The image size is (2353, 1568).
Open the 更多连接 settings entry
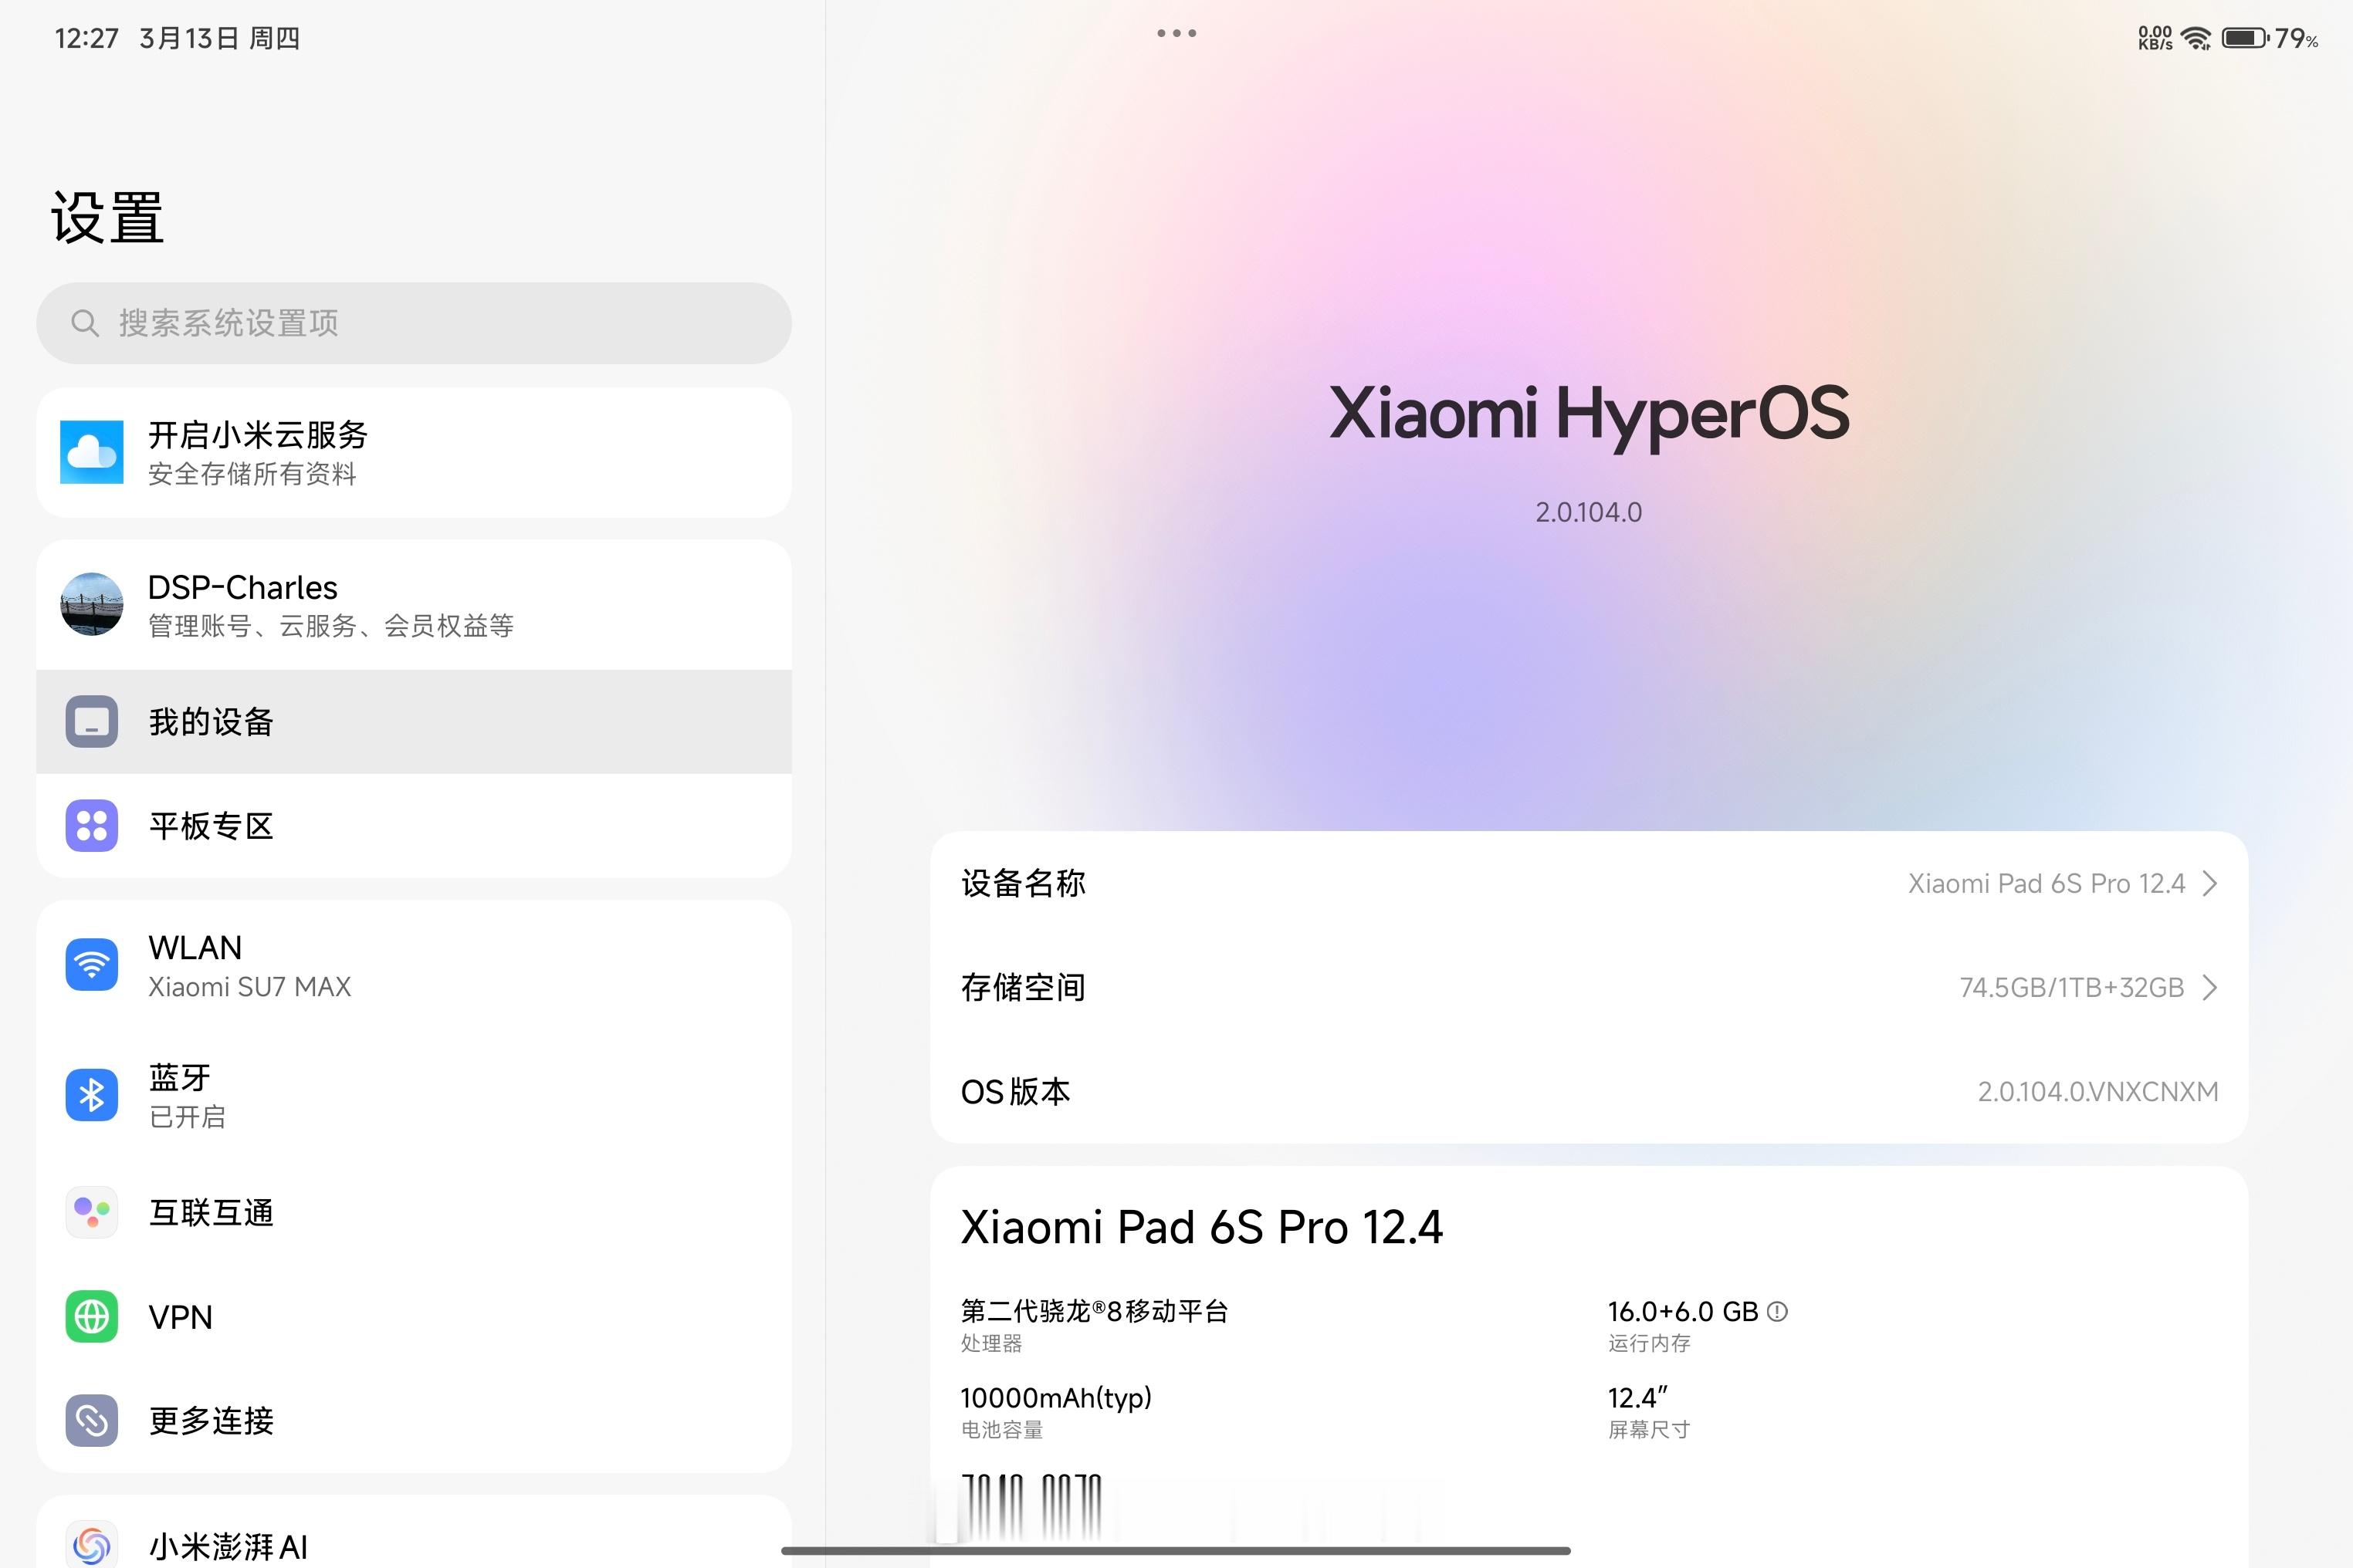pyautogui.click(x=415, y=1420)
